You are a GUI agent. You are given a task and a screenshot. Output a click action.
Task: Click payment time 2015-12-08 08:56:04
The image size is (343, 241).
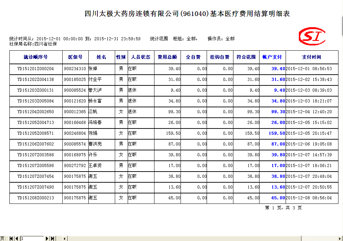309,198
